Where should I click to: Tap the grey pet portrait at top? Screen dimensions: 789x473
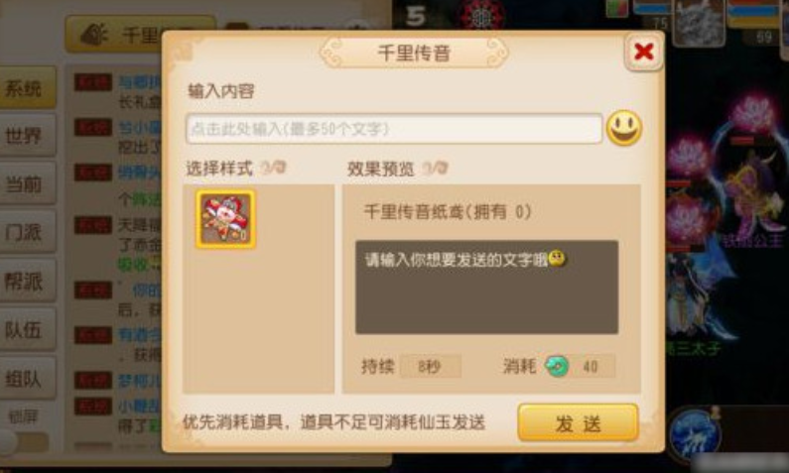point(699,22)
